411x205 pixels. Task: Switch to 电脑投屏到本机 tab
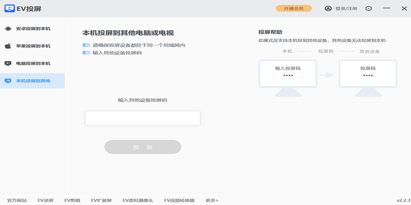pyautogui.click(x=32, y=64)
